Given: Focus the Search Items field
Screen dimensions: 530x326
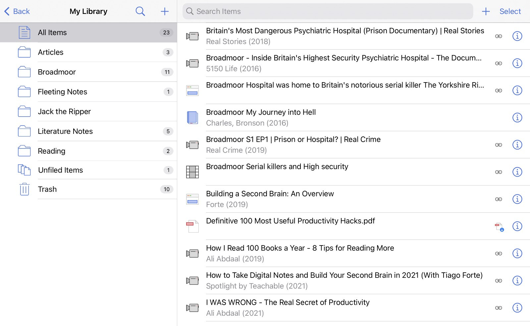Looking at the screenshot, I should (328, 11).
